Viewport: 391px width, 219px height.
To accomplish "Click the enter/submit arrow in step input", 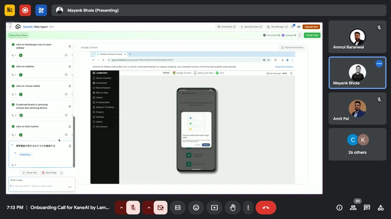I will point(70,187).
